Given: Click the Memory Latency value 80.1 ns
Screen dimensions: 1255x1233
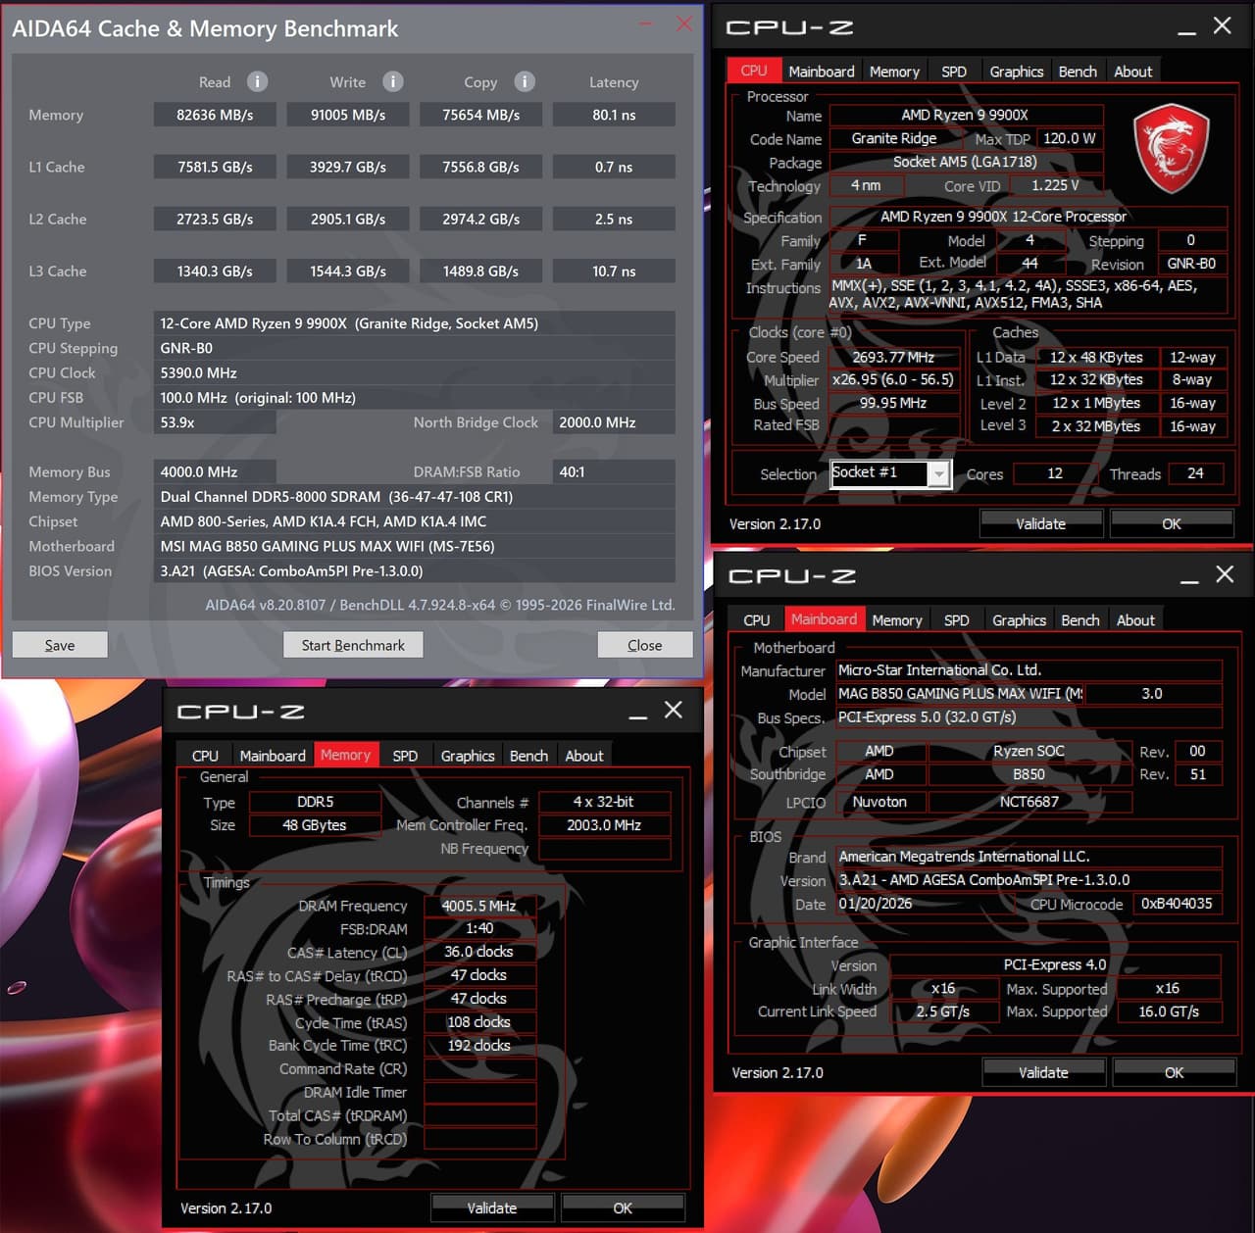Looking at the screenshot, I should click(614, 115).
